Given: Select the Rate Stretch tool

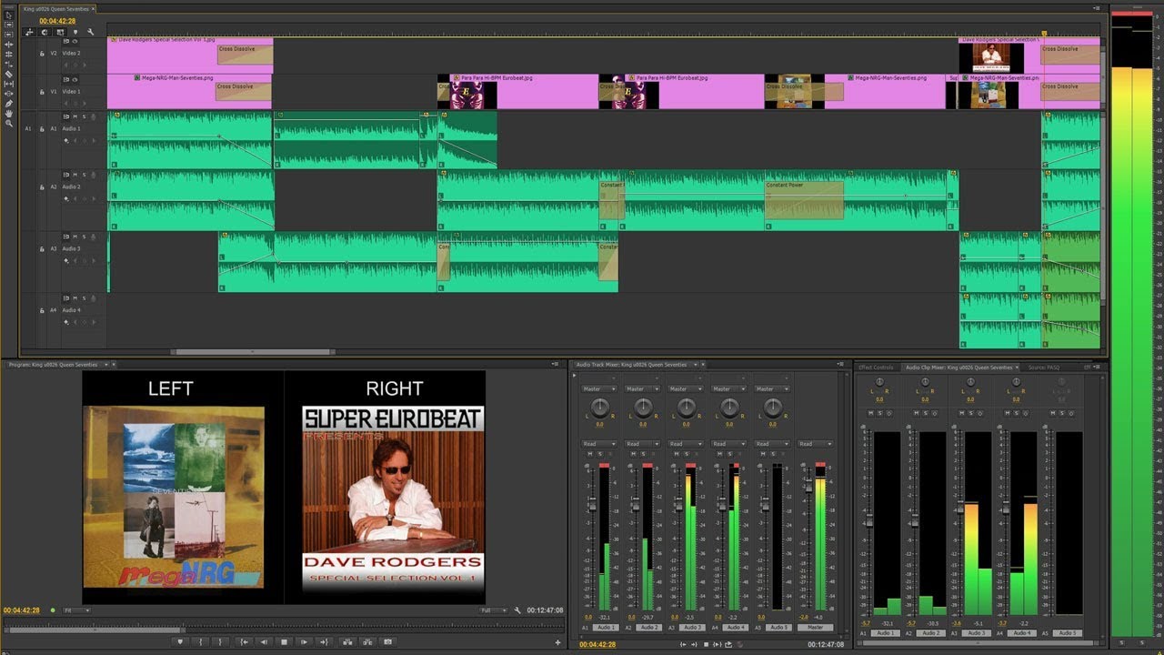Looking at the screenshot, I should pyautogui.click(x=9, y=64).
